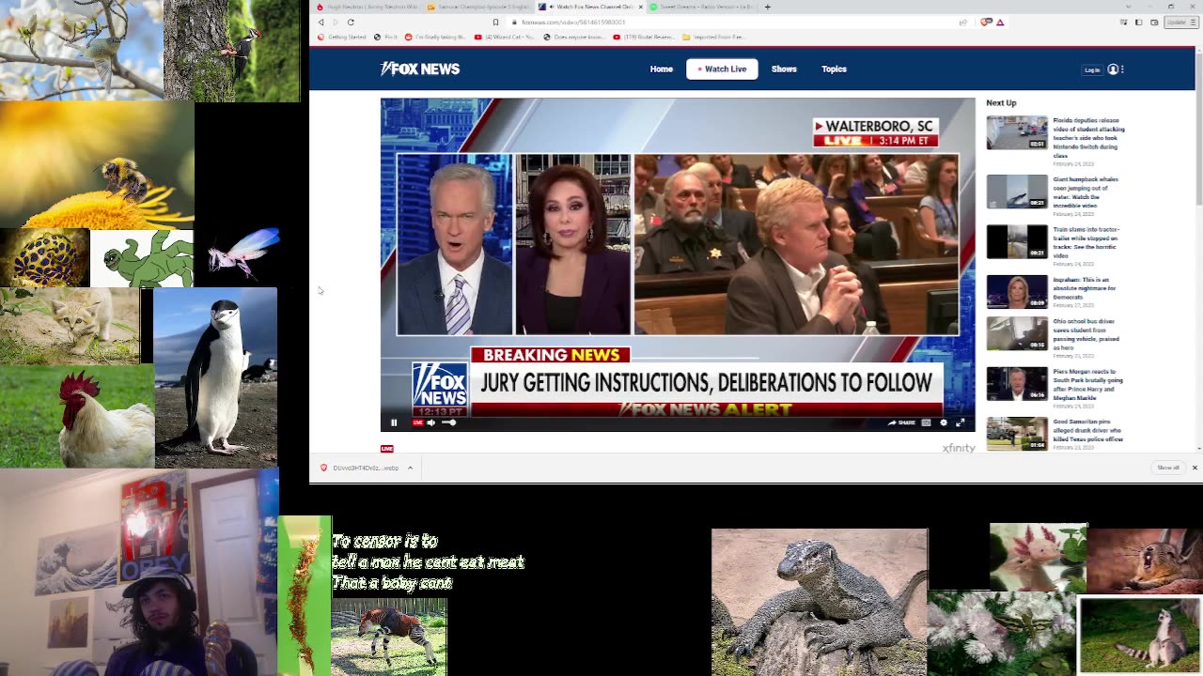The image size is (1203, 676).
Task: Open Ohio school bus driver video thumbnail
Action: [1017, 333]
